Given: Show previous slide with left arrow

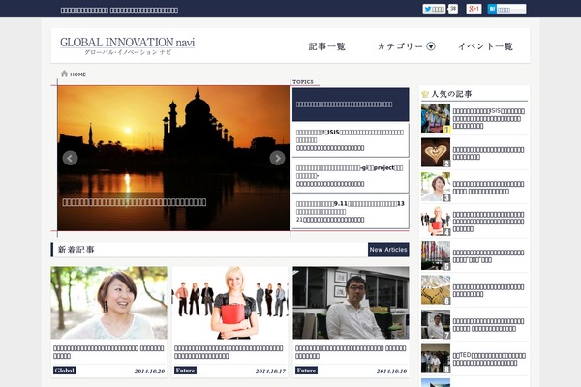Looking at the screenshot, I should 70,158.
